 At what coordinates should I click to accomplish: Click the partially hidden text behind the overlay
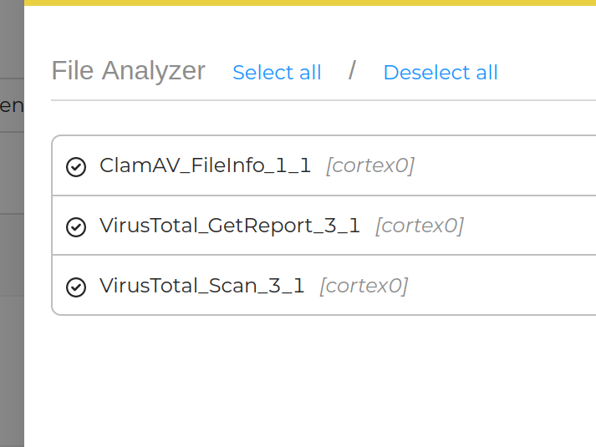pos(12,105)
